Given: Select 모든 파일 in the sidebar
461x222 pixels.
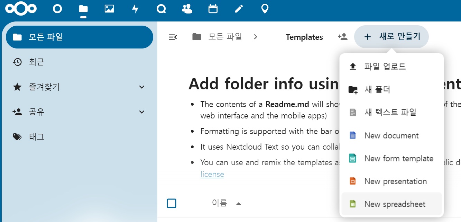Looking at the screenshot, I should (80, 37).
